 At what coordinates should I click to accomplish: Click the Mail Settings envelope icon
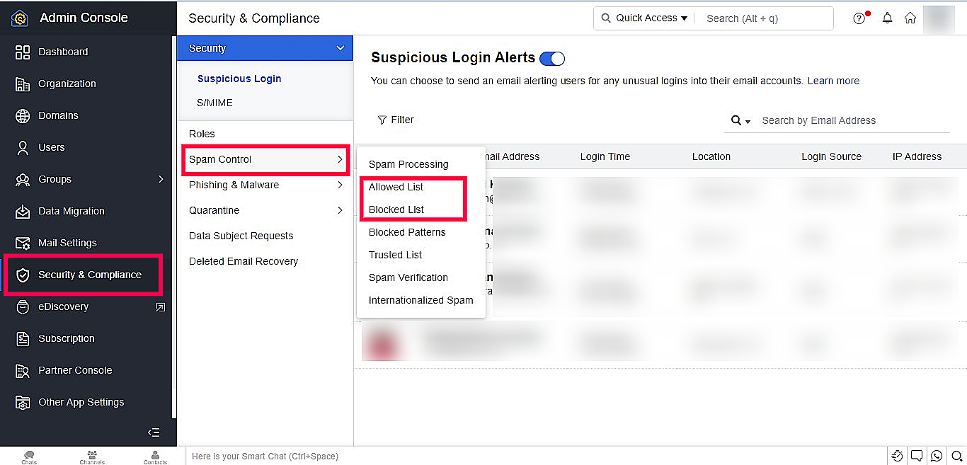(23, 243)
